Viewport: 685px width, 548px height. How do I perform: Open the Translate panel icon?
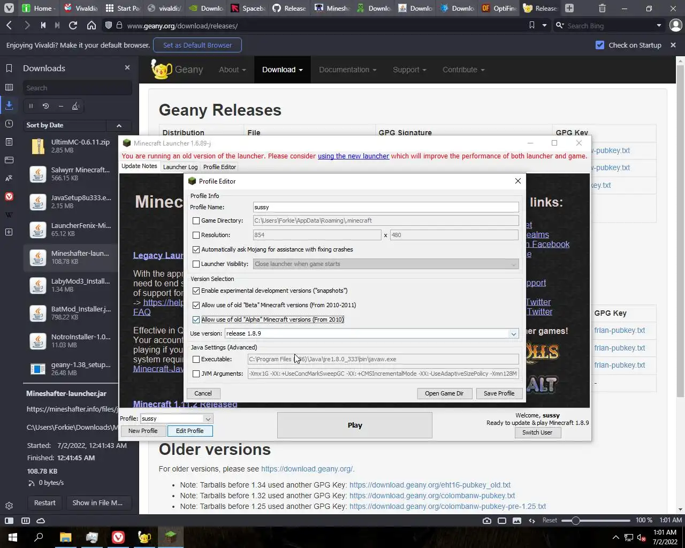[9, 178]
